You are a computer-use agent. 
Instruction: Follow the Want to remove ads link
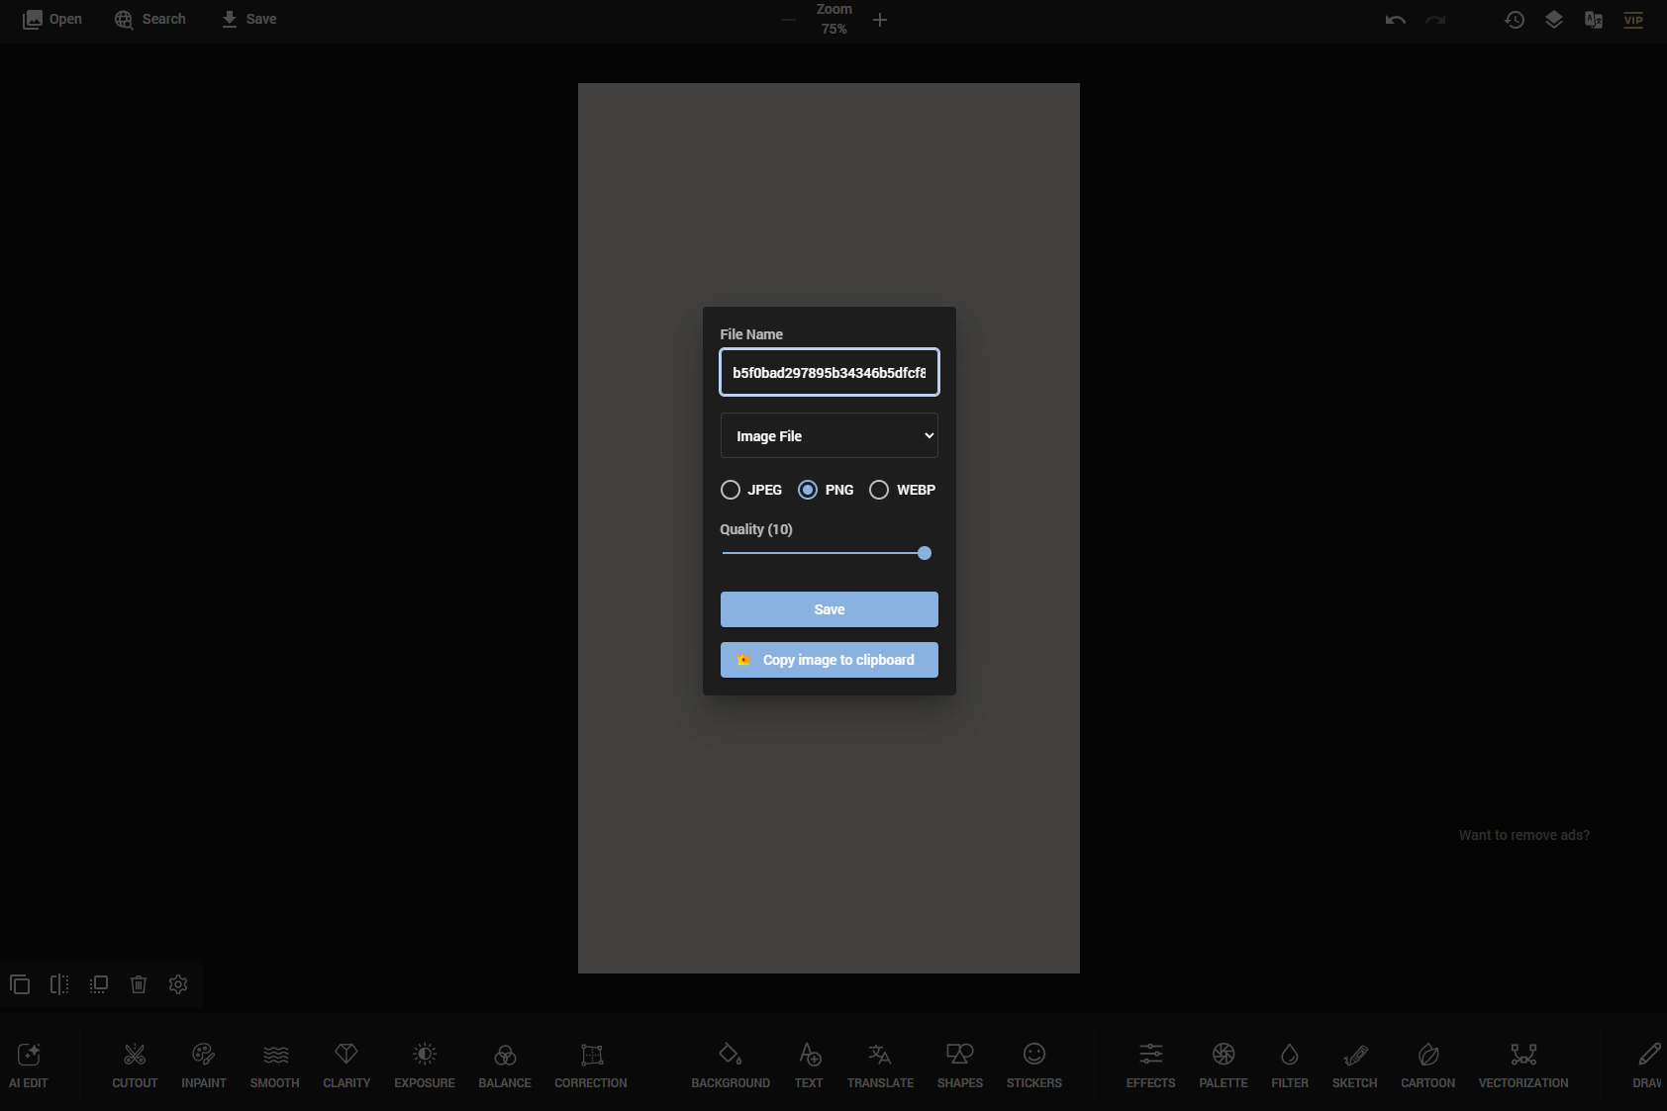pyautogui.click(x=1524, y=835)
